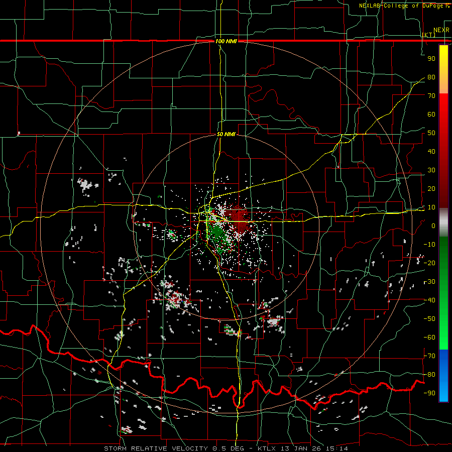Click the -20 value on velocity scale
This screenshot has width=452, height=452.
(x=429, y=263)
